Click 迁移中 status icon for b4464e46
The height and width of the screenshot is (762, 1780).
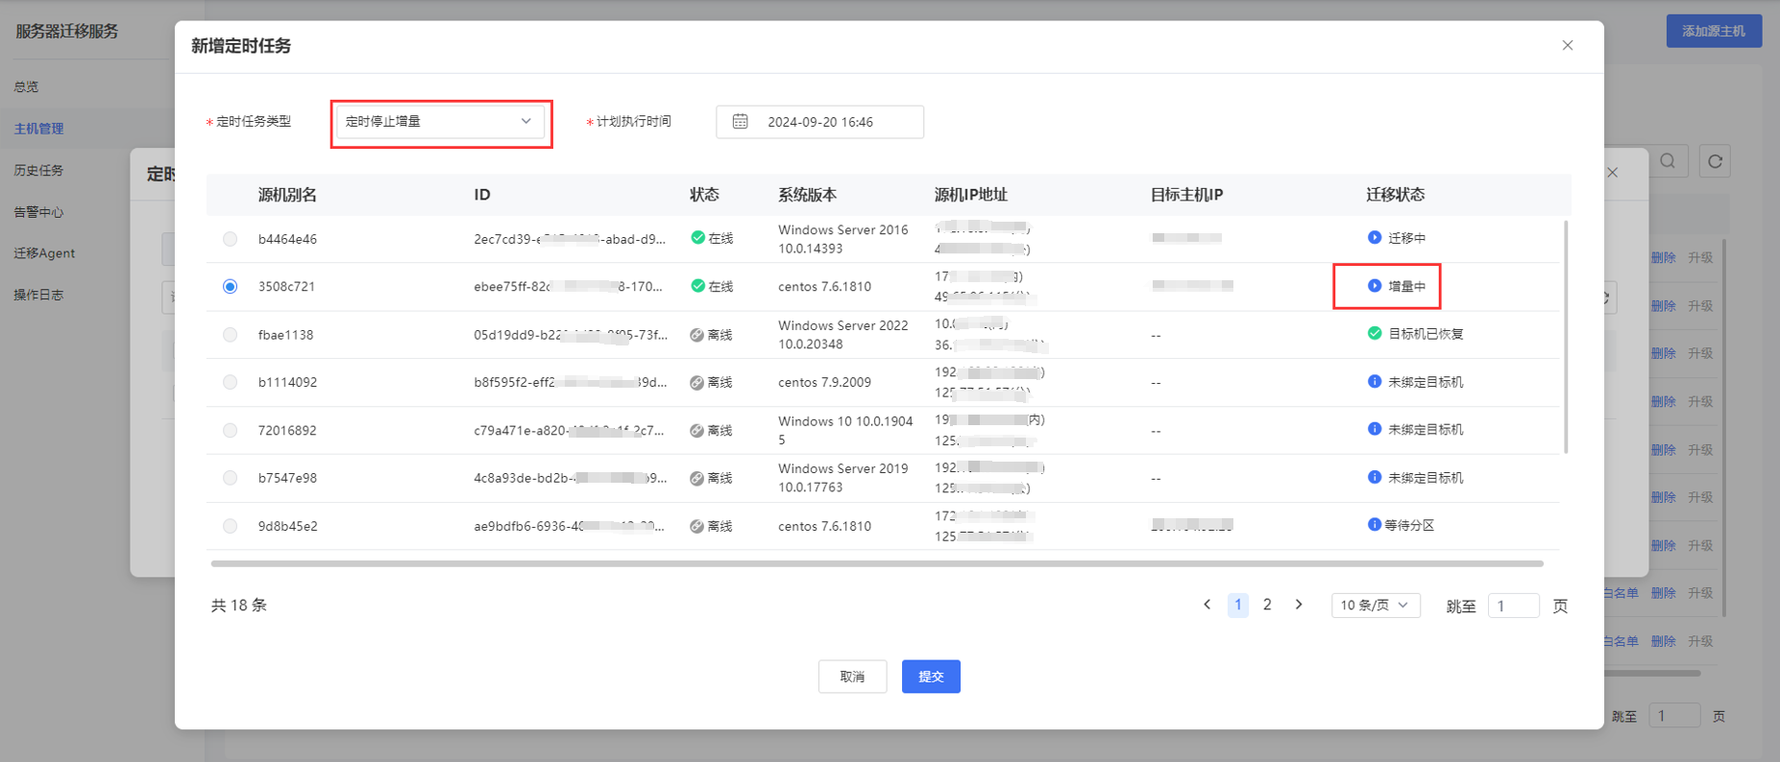[x=1375, y=237]
